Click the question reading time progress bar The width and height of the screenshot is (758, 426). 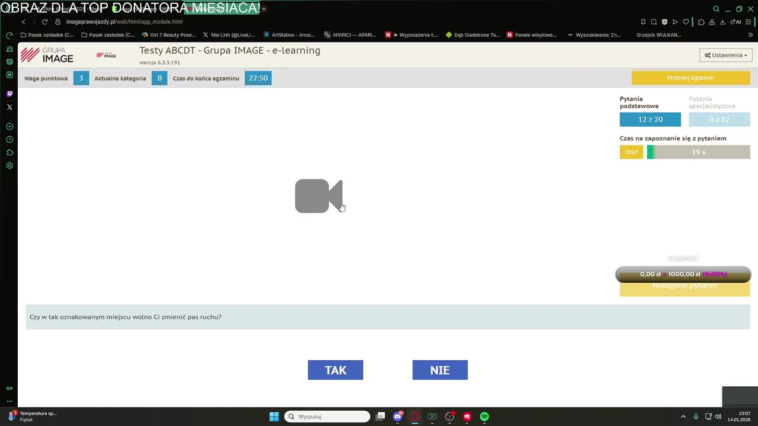[698, 152]
